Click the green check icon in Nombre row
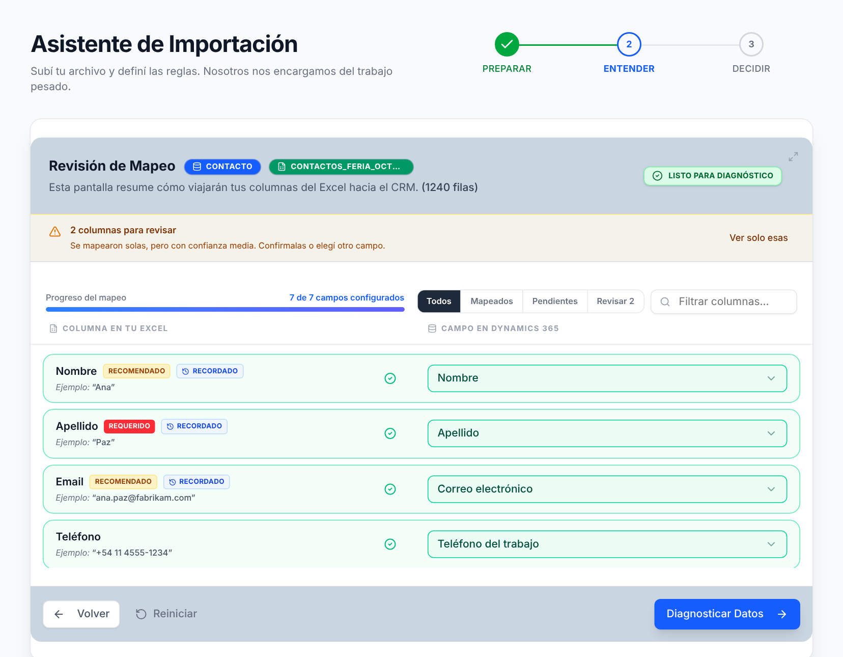This screenshot has width=843, height=657. 390,378
